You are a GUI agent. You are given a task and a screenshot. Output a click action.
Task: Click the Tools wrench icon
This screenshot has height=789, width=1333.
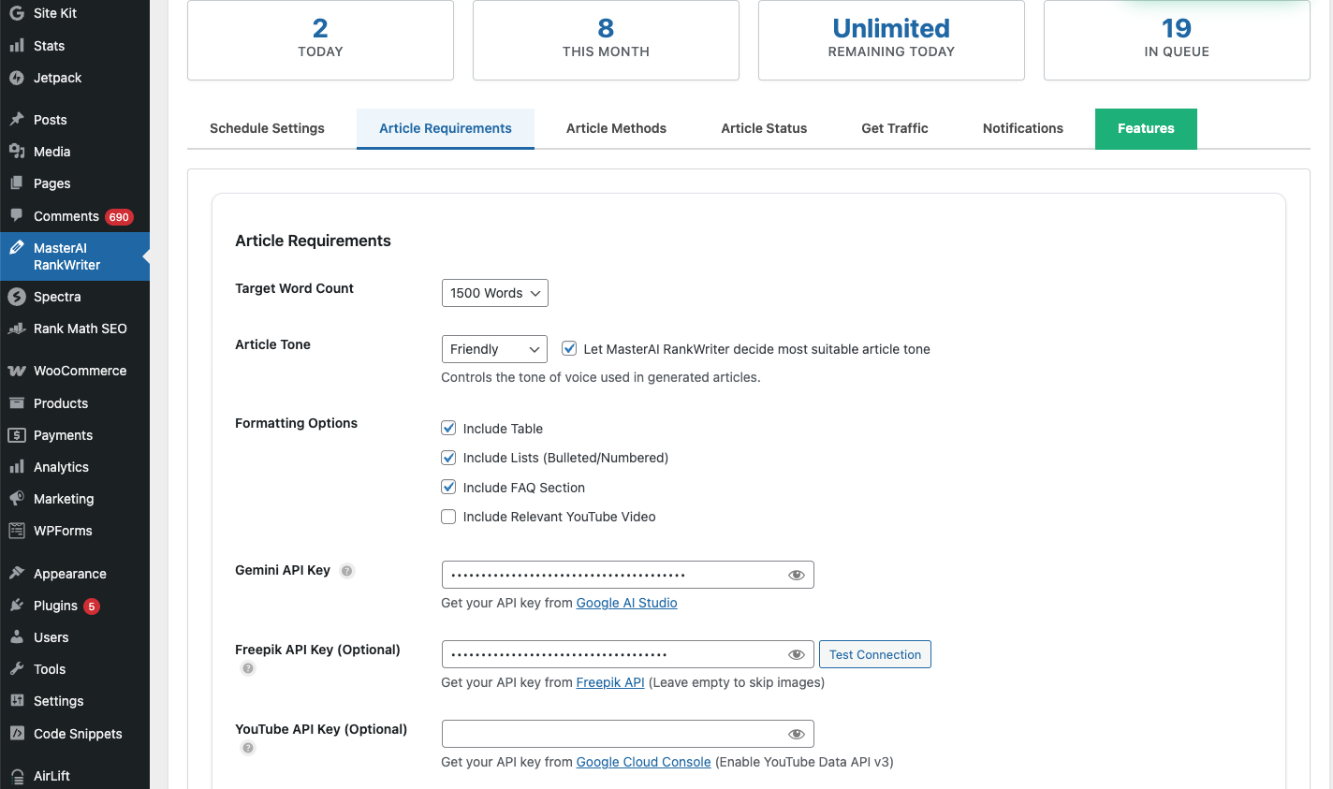[x=17, y=669]
